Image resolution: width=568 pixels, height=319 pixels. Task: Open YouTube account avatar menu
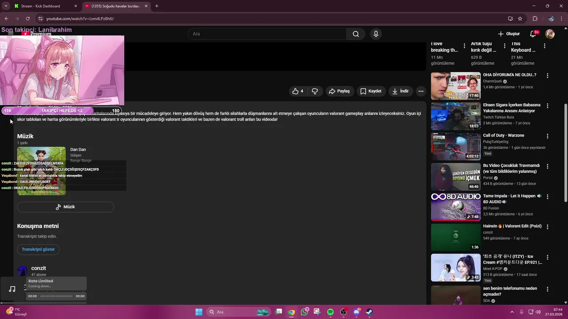550,34
